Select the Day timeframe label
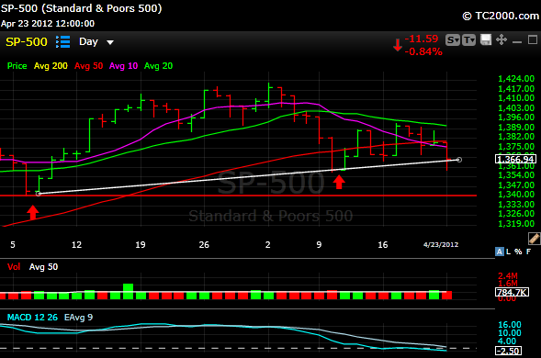The image size is (541, 358). click(89, 41)
